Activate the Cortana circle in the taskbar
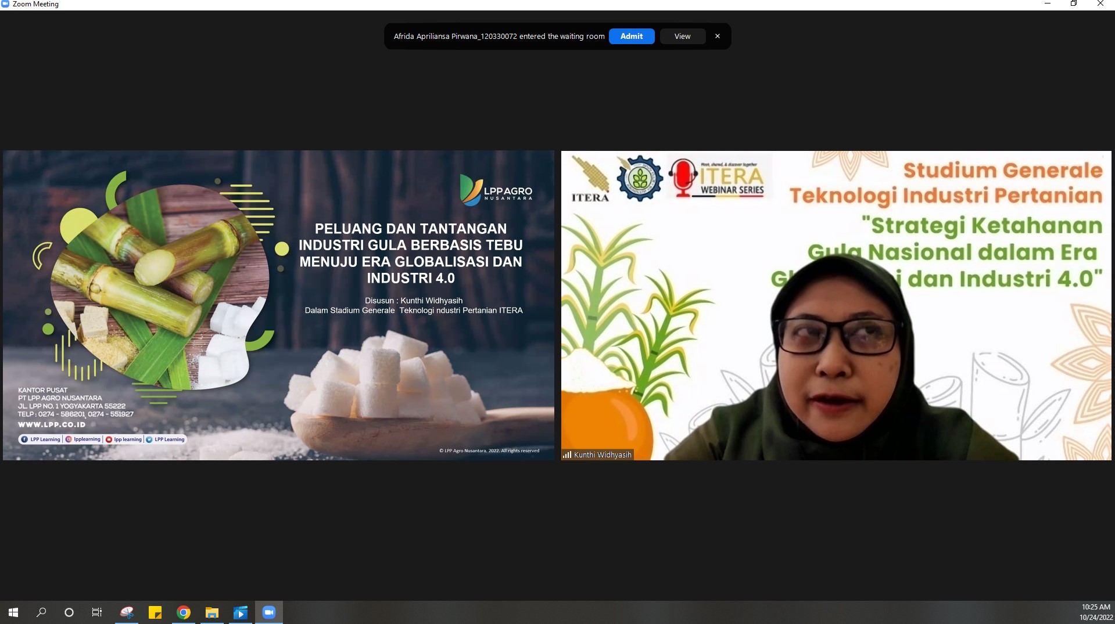 click(69, 612)
